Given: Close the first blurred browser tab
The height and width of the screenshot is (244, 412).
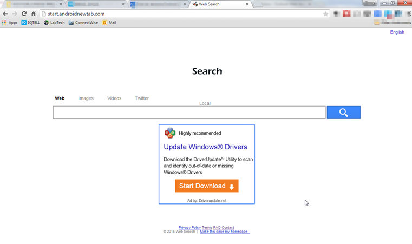Looking at the screenshot, I should (61, 4).
